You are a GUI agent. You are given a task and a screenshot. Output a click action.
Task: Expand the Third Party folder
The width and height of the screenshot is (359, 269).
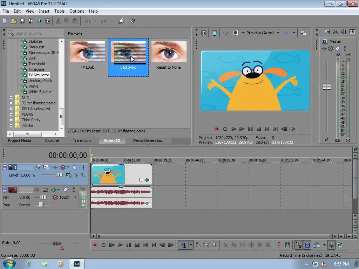(x=11, y=120)
